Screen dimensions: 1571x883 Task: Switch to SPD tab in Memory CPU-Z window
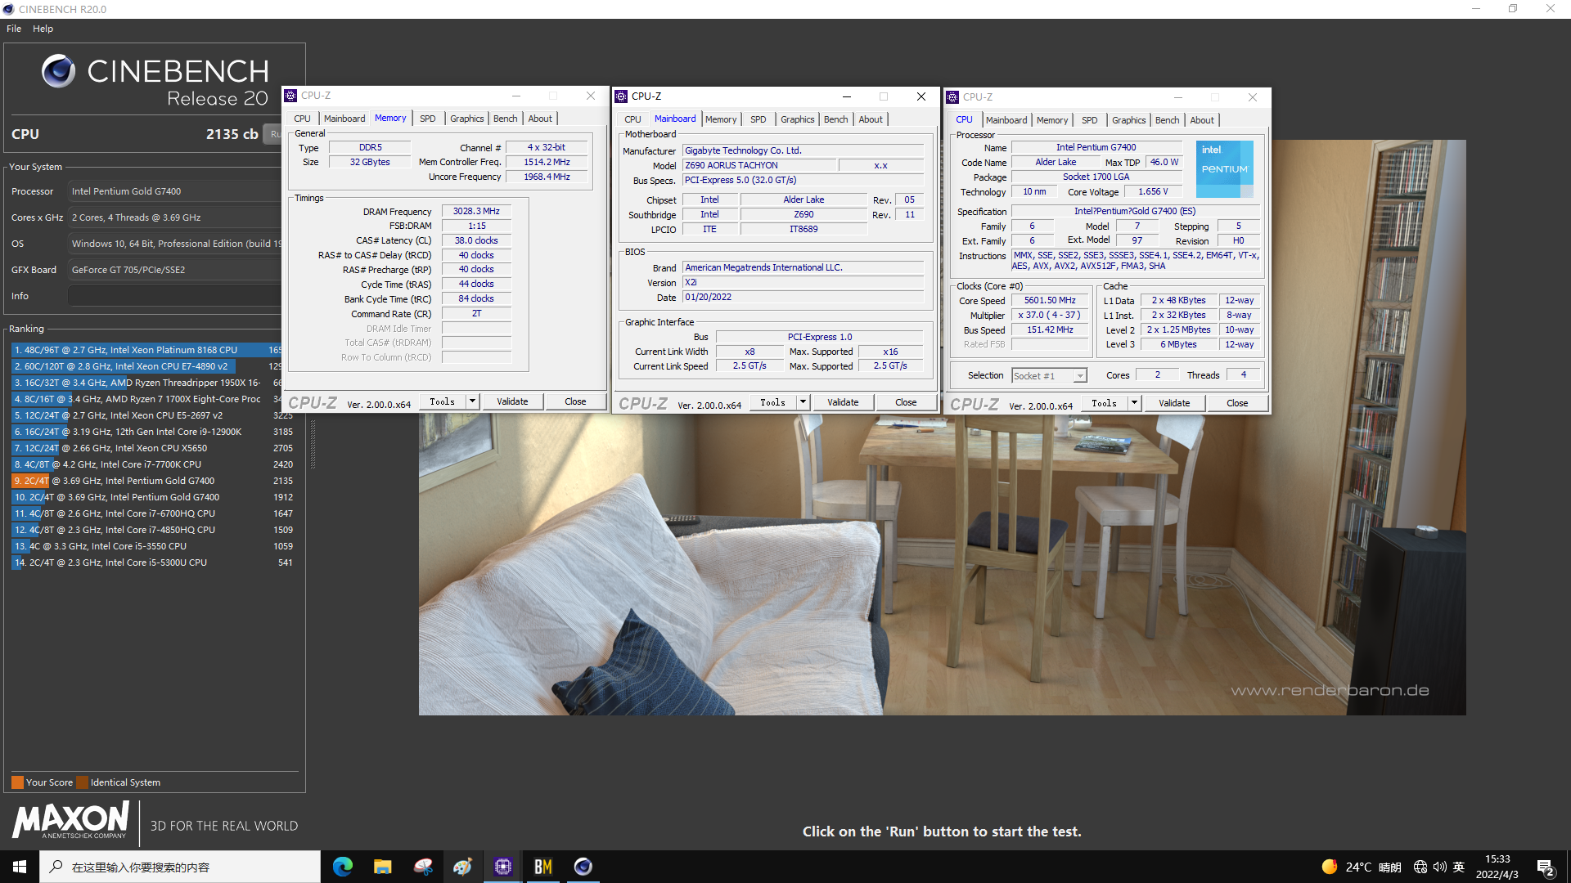pyautogui.click(x=428, y=119)
